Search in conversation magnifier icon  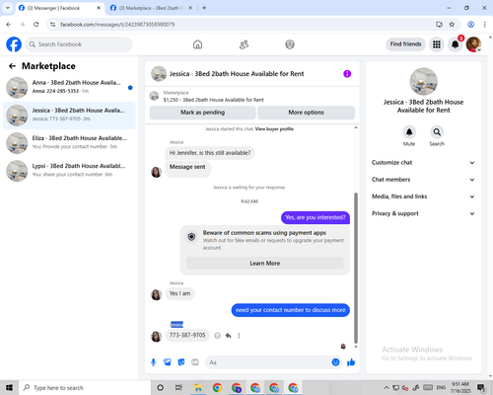pyautogui.click(x=437, y=132)
